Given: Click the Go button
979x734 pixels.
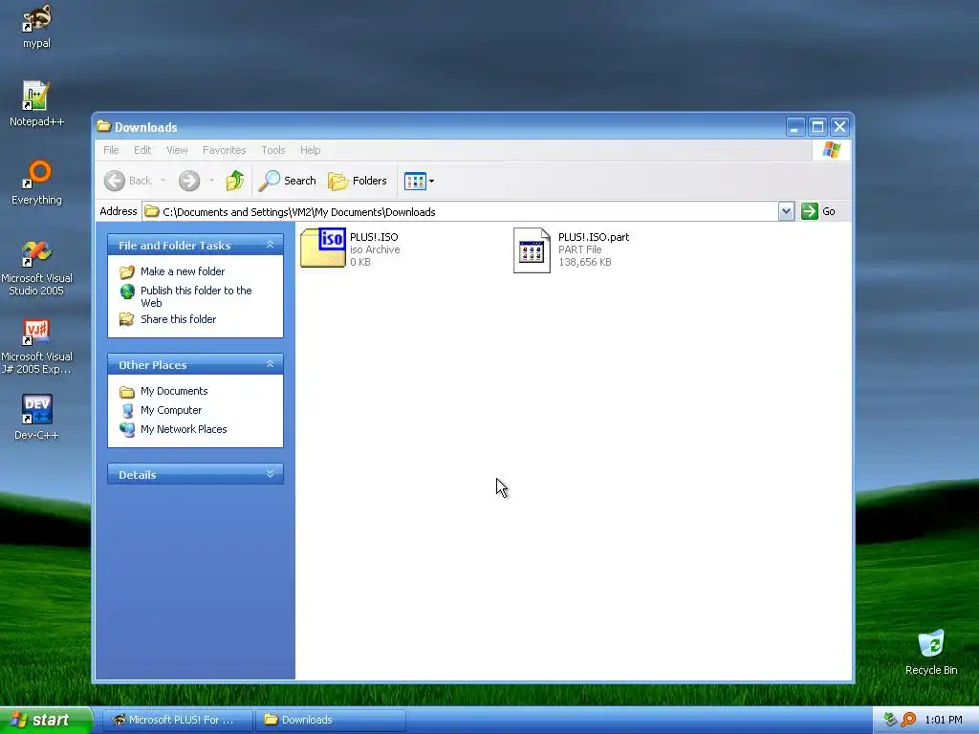Looking at the screenshot, I should 819,211.
